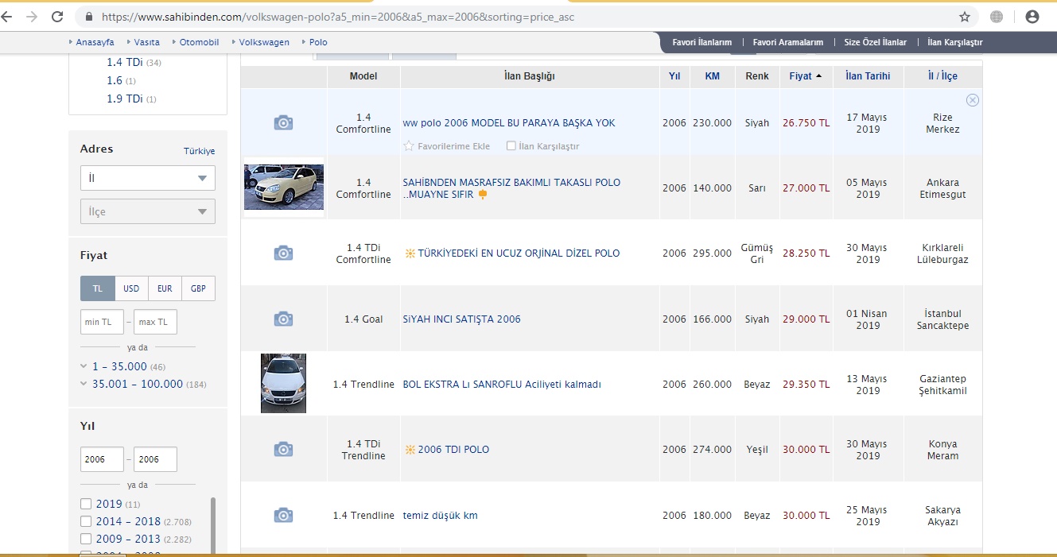The width and height of the screenshot is (1057, 557).
Task: Enable the 2014 – 2018 year checkbox
Action: [86, 521]
